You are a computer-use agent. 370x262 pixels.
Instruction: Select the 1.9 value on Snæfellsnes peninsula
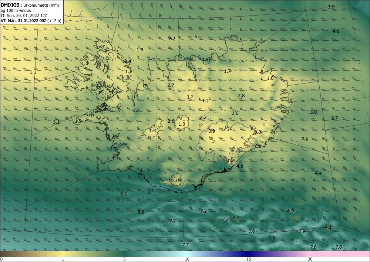coord(78,121)
